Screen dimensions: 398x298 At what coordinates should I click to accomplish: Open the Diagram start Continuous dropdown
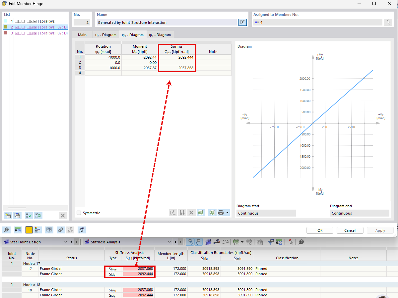click(x=265, y=213)
